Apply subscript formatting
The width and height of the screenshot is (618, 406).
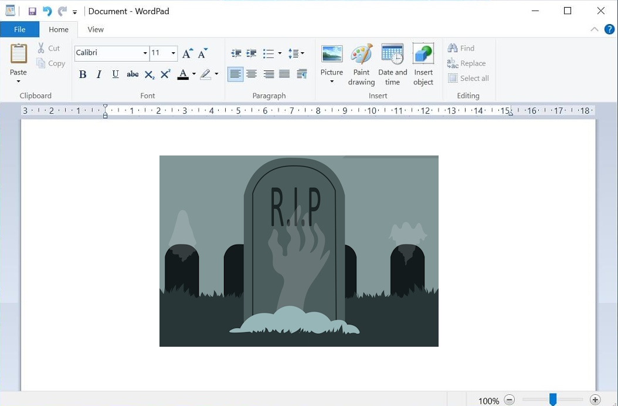[150, 75]
